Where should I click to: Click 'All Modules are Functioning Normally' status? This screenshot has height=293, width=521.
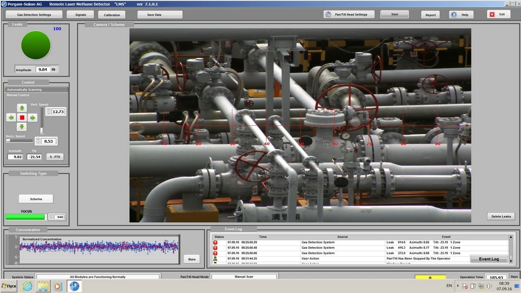coord(98,276)
